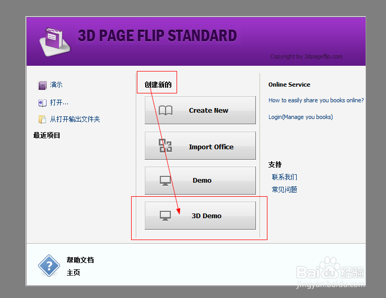Click the Online Service heading
The width and height of the screenshot is (386, 298).
pyautogui.click(x=289, y=85)
